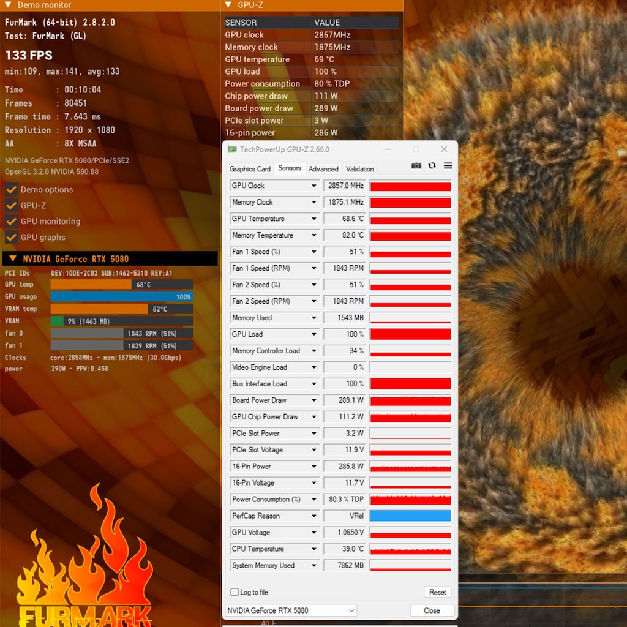This screenshot has height=627, width=627.
Task: Open the Fan 1 Speed (%) dropdown
Action: coord(314,252)
